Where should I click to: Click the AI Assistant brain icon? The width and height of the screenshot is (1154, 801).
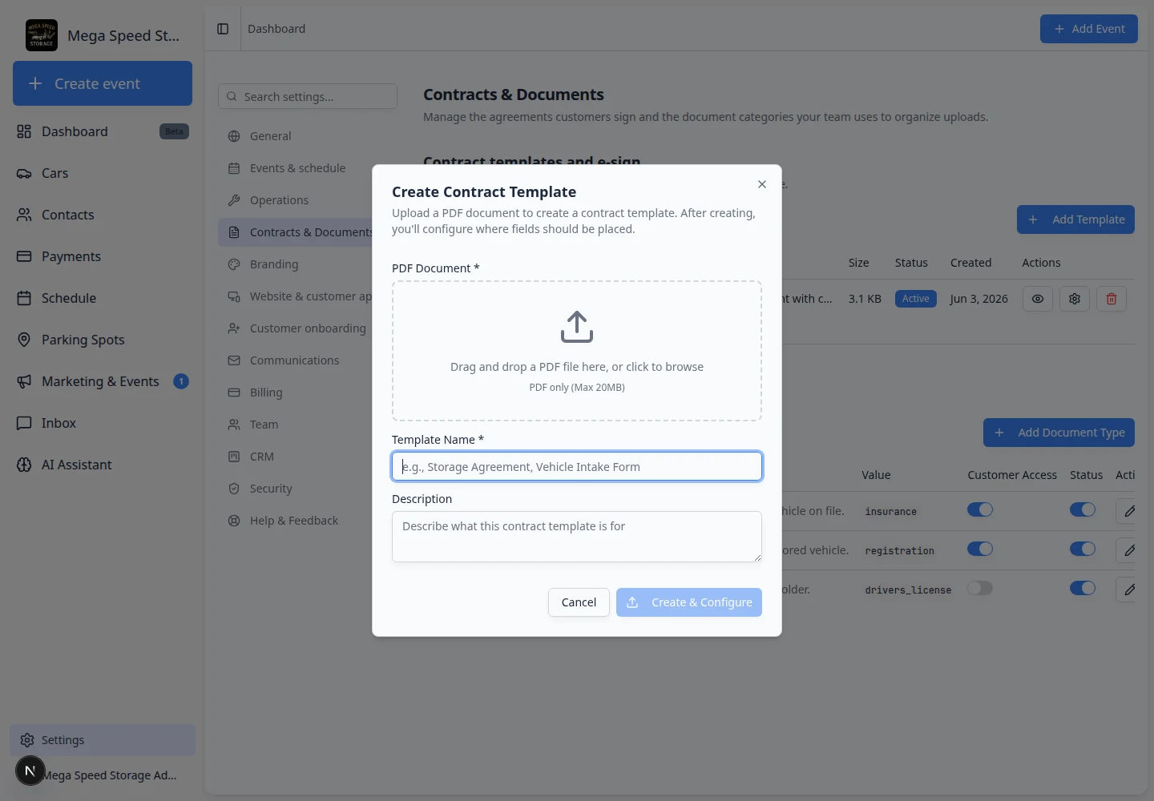pos(24,465)
